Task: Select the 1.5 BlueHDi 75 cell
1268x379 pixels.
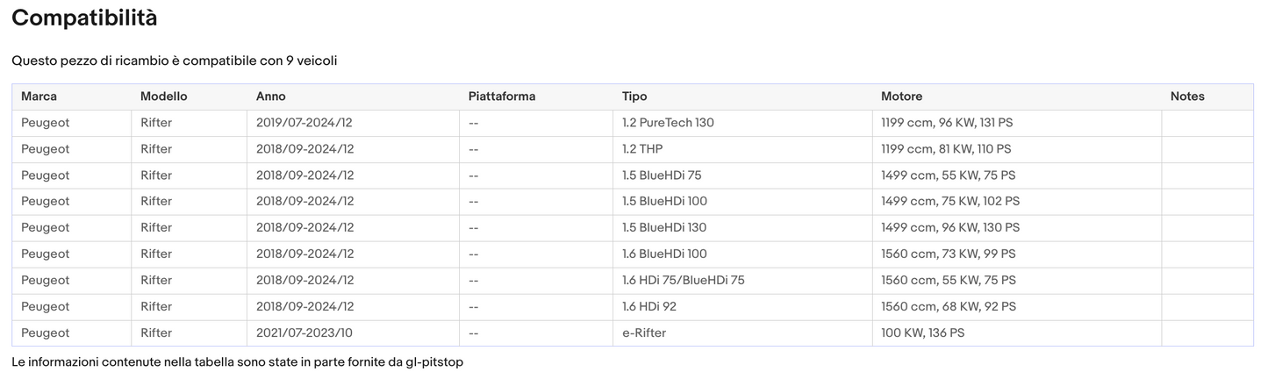Action: (x=662, y=175)
